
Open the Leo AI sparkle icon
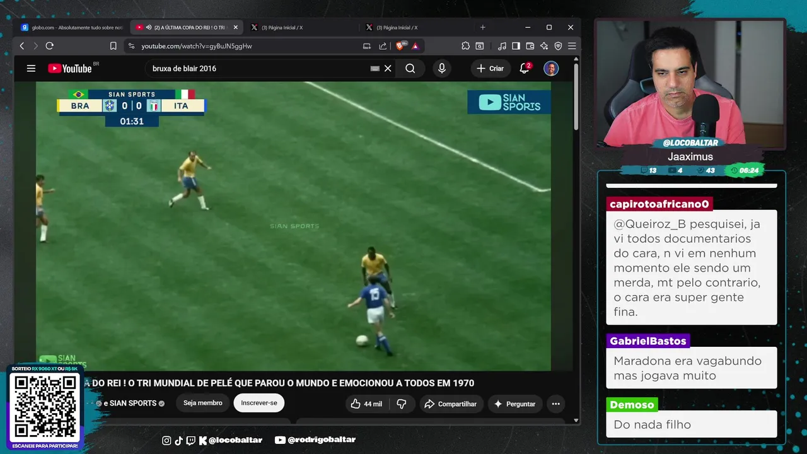pyautogui.click(x=544, y=46)
